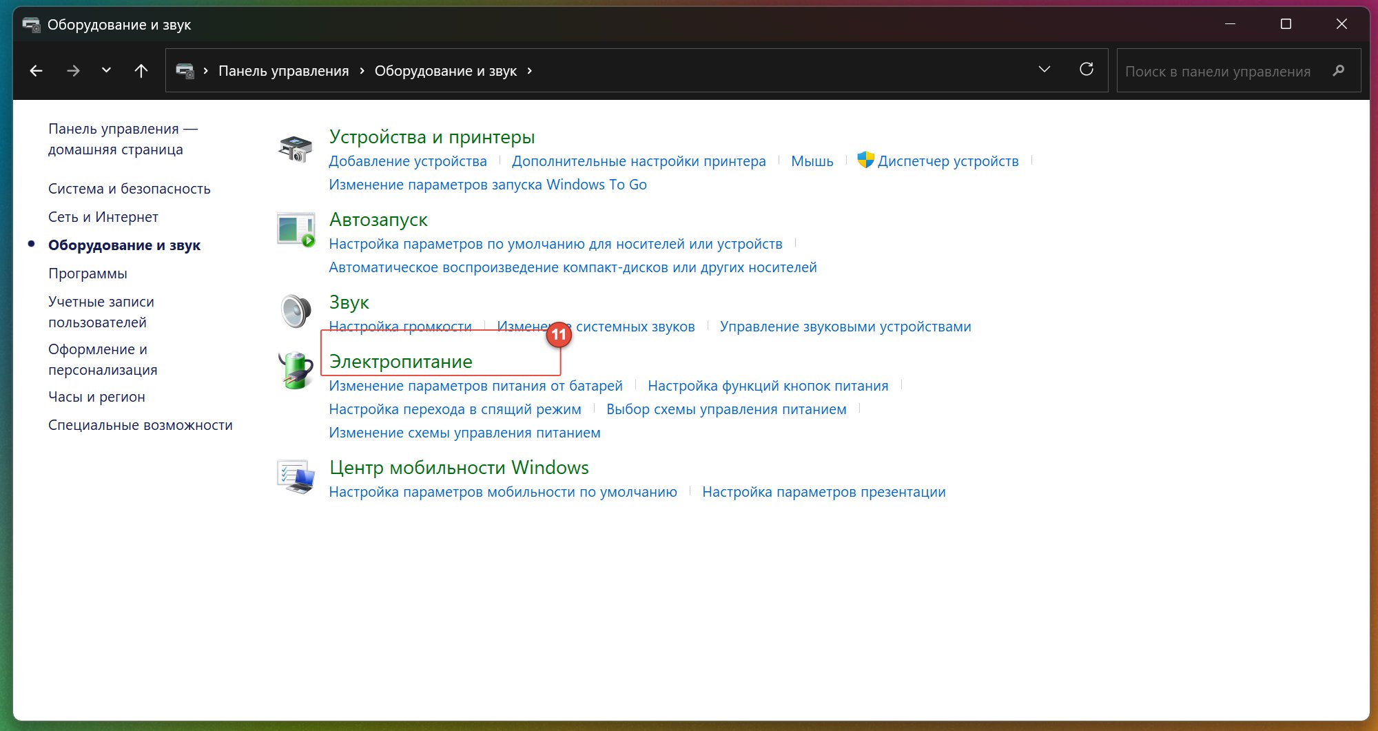Image resolution: width=1378 pixels, height=731 pixels.
Task: Click Изменение схемы управления питанием link
Action: coord(465,433)
